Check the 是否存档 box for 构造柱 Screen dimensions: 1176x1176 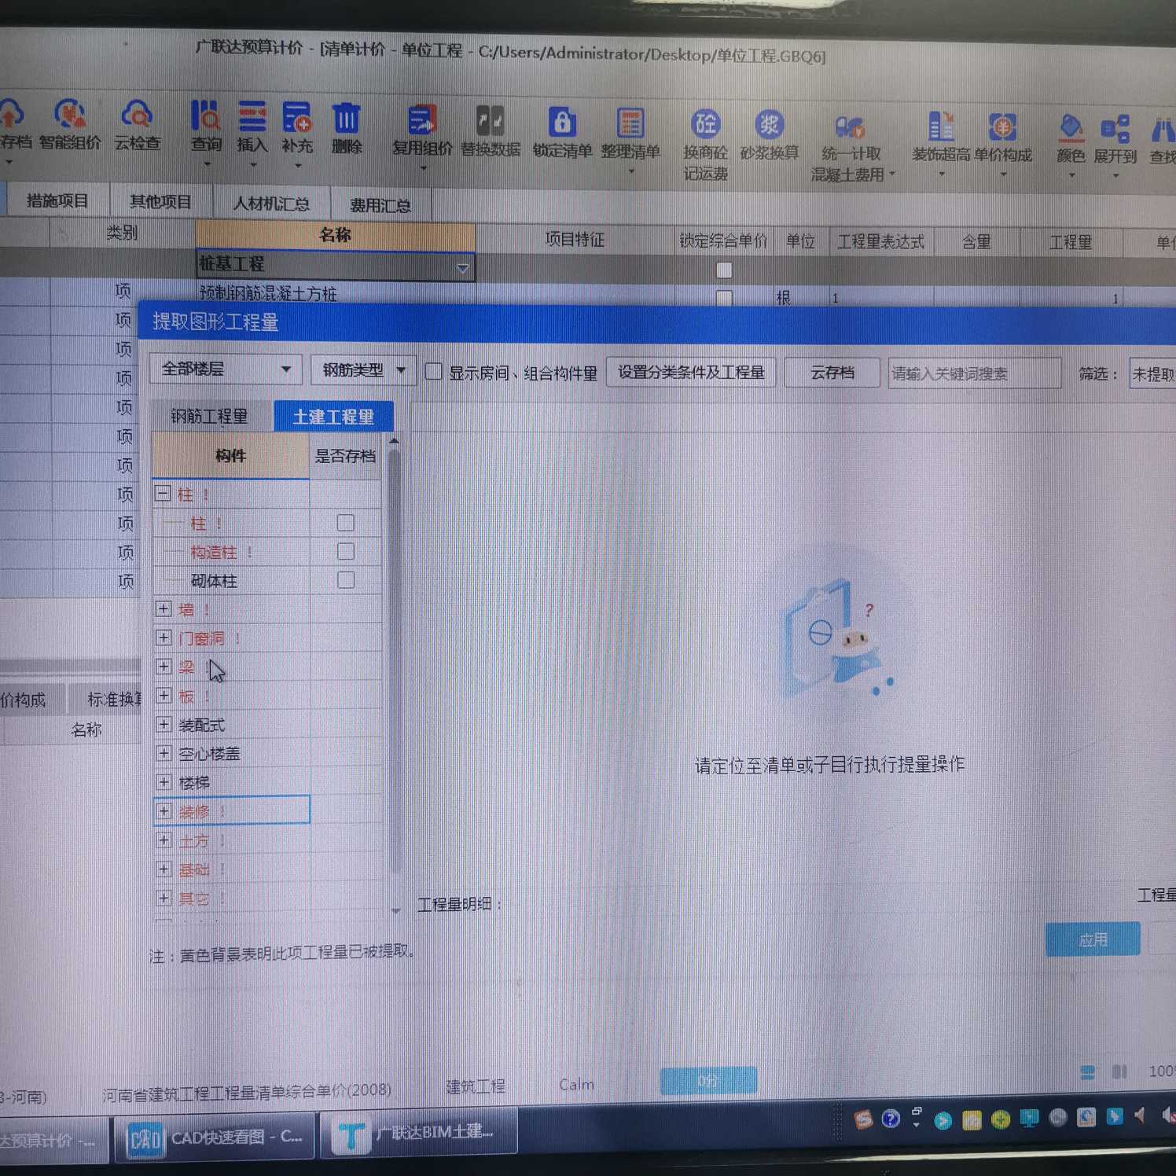pos(345,551)
